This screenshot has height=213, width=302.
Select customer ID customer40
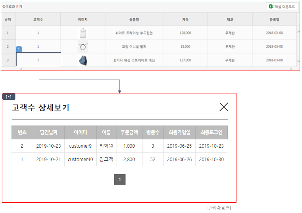[x=80, y=160]
